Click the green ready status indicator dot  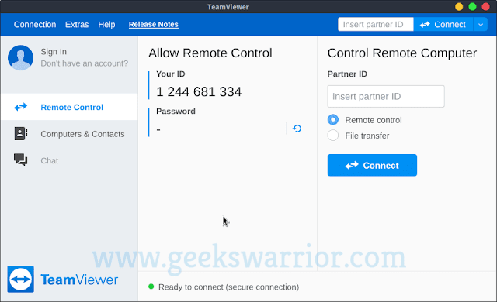(151, 287)
